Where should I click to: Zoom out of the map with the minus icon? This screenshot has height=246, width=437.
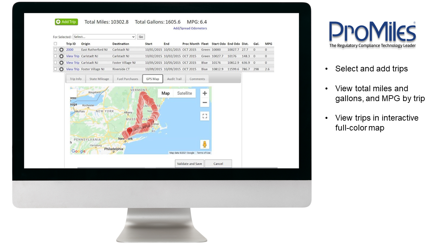[205, 102]
